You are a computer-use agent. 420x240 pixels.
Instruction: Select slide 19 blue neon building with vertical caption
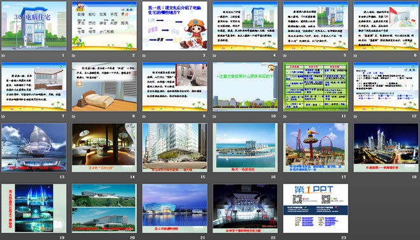34,208
